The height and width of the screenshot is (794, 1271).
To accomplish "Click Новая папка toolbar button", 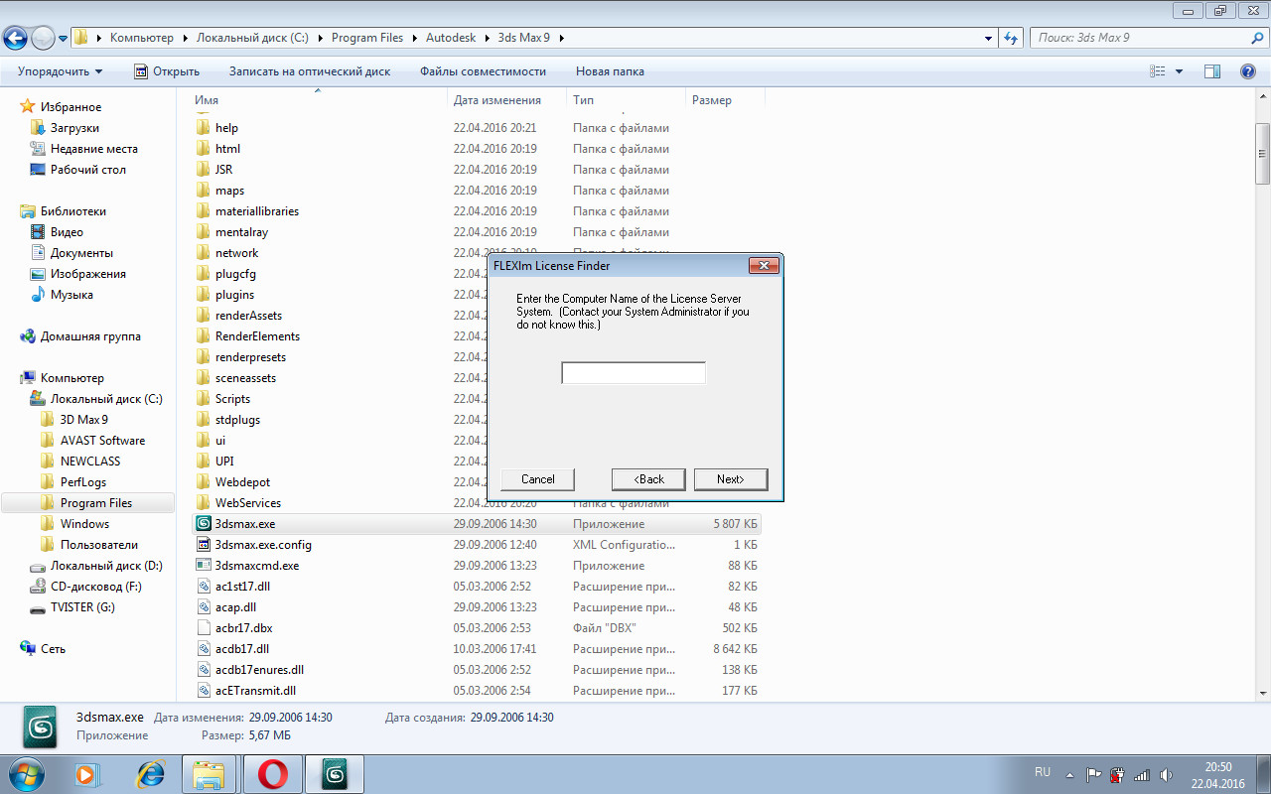I will (x=610, y=71).
